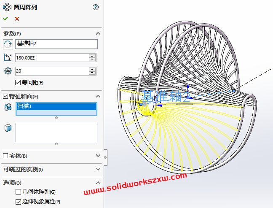Click the features to pattern icon beside 扫描3
The height and width of the screenshot is (208, 273).
pos(8,107)
